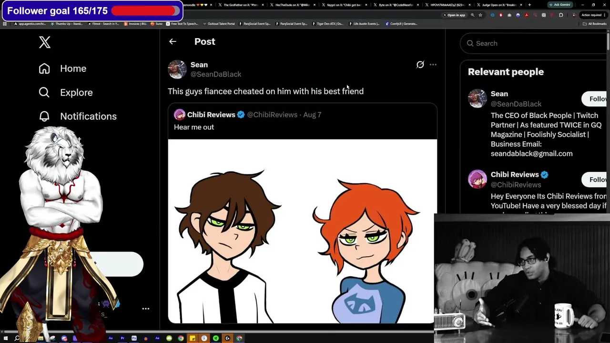Open ComfyUI bookmark
This screenshot has width=610, height=343.
pos(401,24)
